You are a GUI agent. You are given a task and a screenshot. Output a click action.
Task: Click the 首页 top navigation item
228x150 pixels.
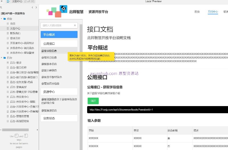point(197,12)
